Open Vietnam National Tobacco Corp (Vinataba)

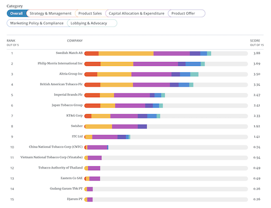[x=51, y=157]
